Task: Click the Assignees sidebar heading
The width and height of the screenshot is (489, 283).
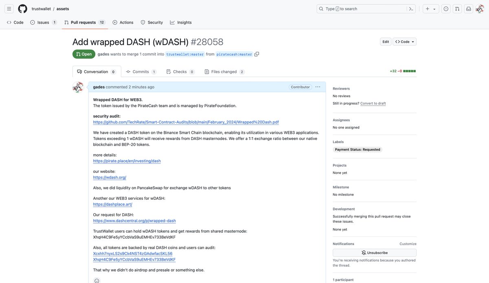Action: point(341,120)
